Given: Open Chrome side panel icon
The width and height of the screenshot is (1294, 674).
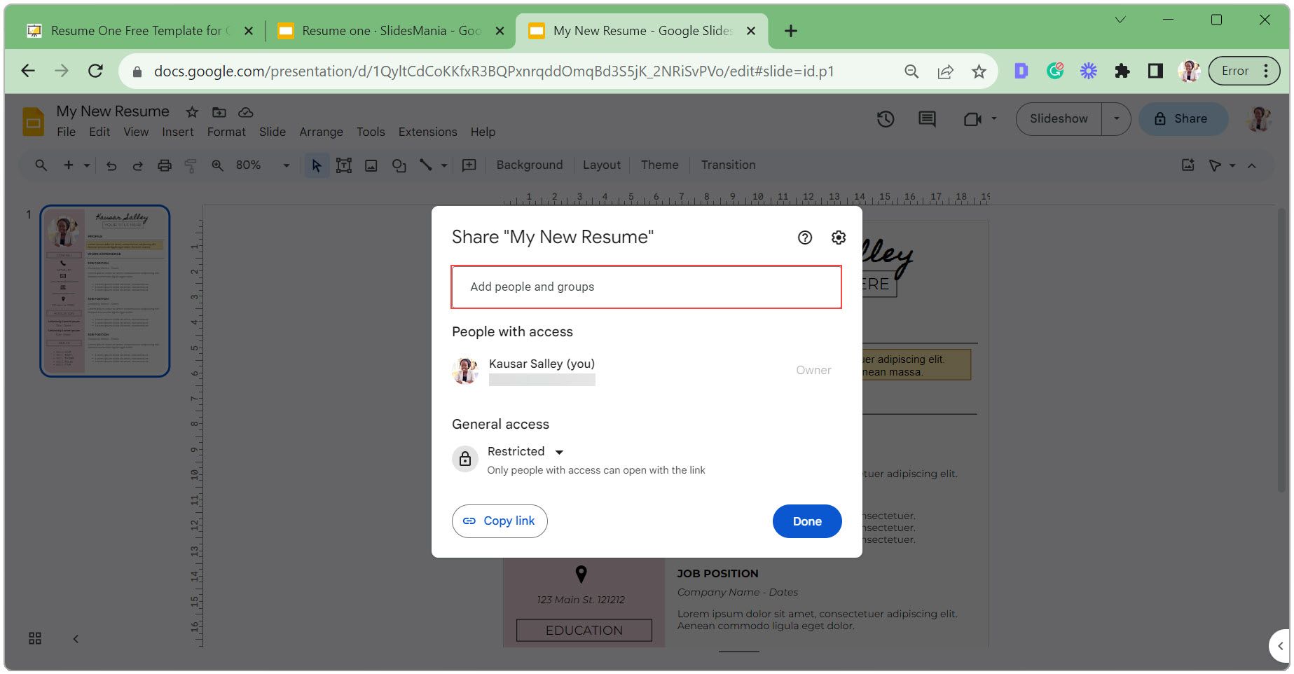Looking at the screenshot, I should click(x=1155, y=71).
